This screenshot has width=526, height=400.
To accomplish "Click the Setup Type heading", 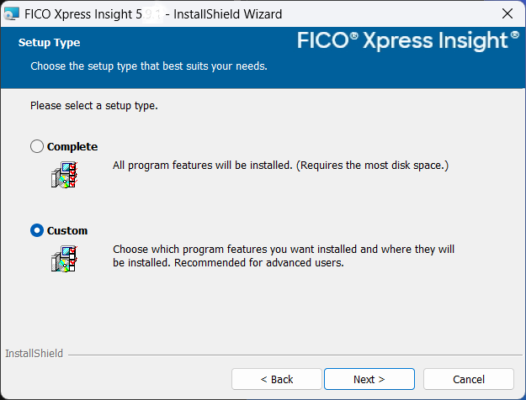I will click(50, 42).
